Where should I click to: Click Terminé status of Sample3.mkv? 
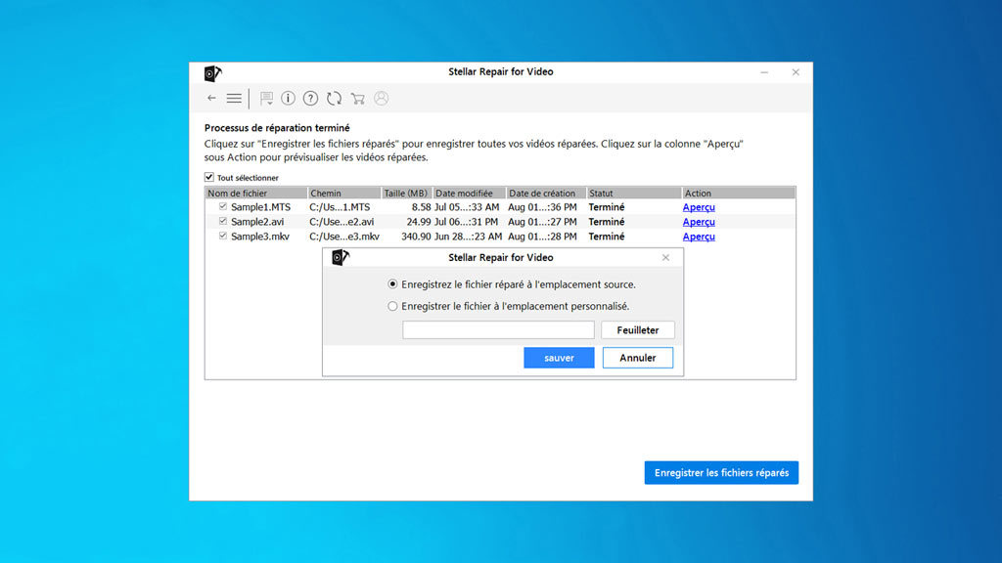point(607,237)
